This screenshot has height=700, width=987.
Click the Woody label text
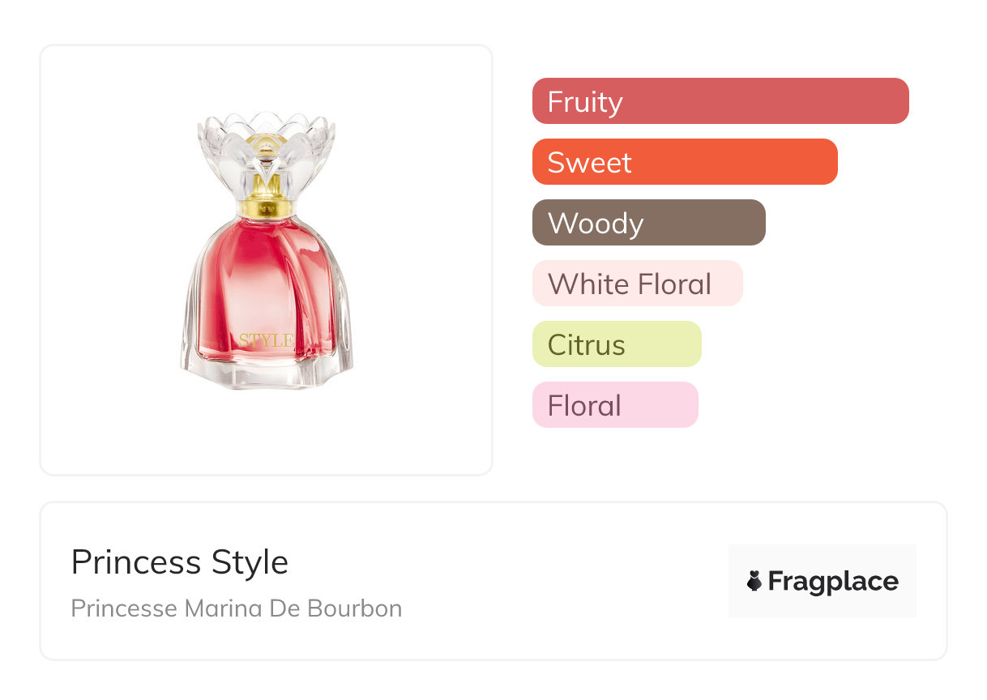[x=596, y=224]
